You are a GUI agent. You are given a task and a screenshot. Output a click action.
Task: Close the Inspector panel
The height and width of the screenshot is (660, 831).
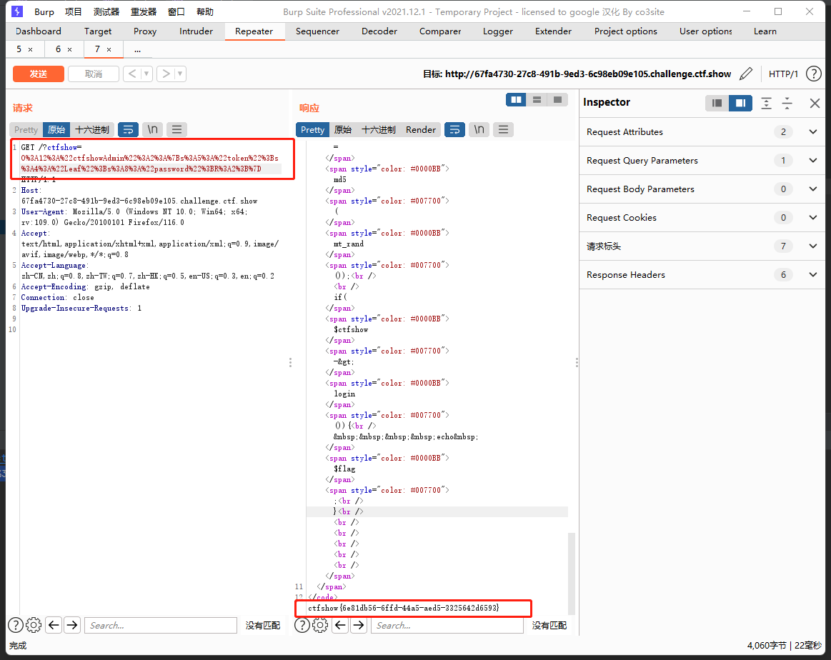click(x=815, y=103)
